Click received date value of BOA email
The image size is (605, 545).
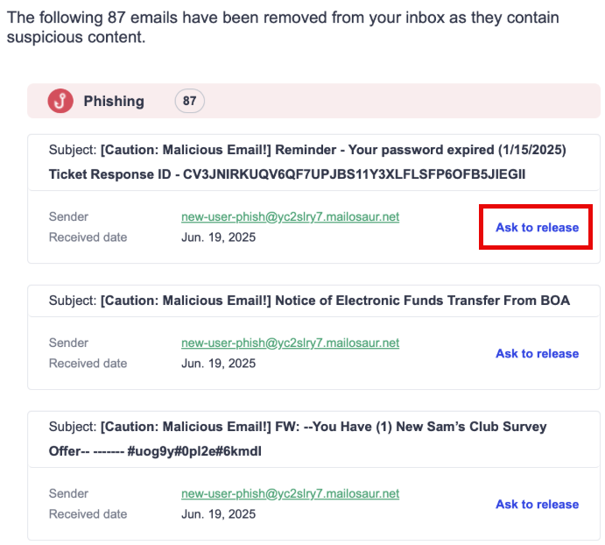pos(218,364)
